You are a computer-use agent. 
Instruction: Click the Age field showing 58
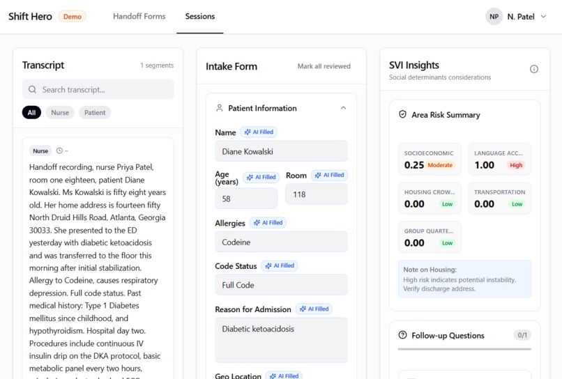tap(246, 199)
